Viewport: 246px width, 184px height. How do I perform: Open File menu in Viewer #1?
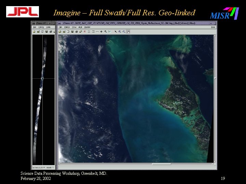point(35,27)
